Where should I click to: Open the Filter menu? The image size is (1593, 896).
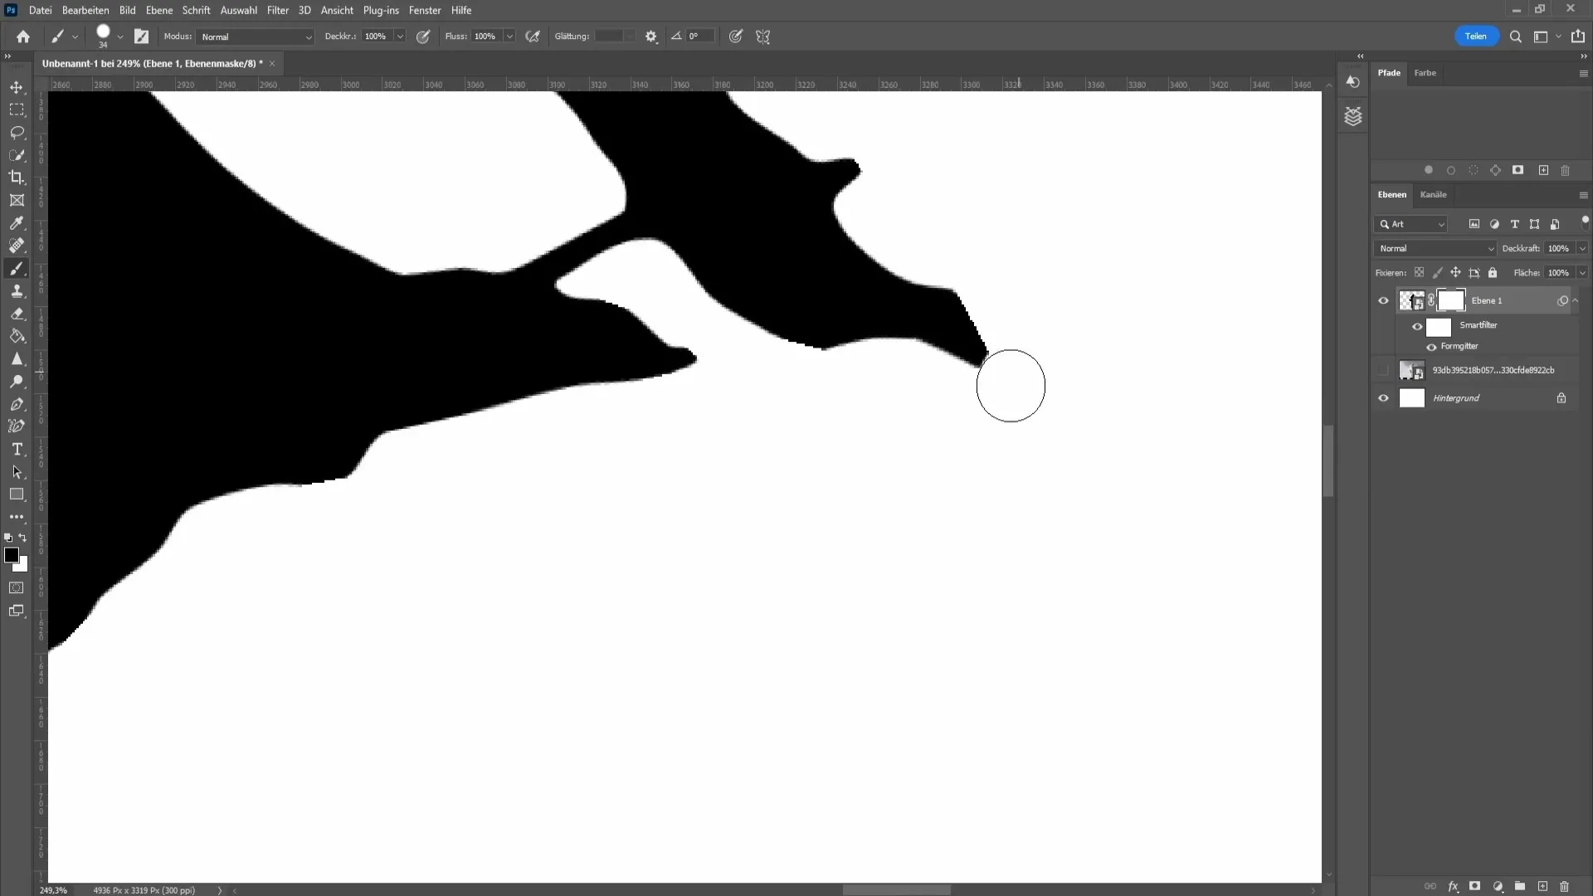coord(277,10)
